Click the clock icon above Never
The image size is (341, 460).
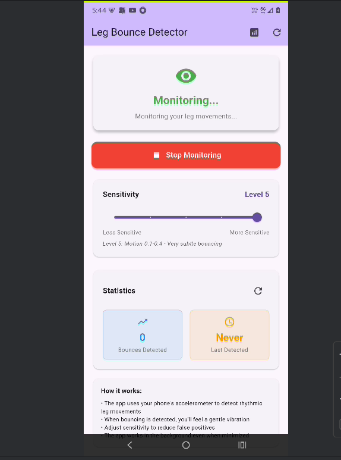(x=229, y=322)
